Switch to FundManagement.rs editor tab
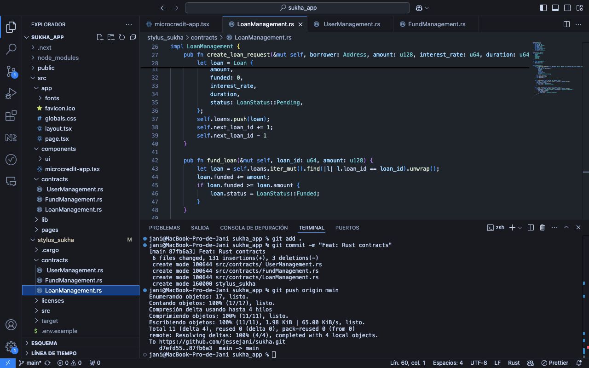 [436, 24]
